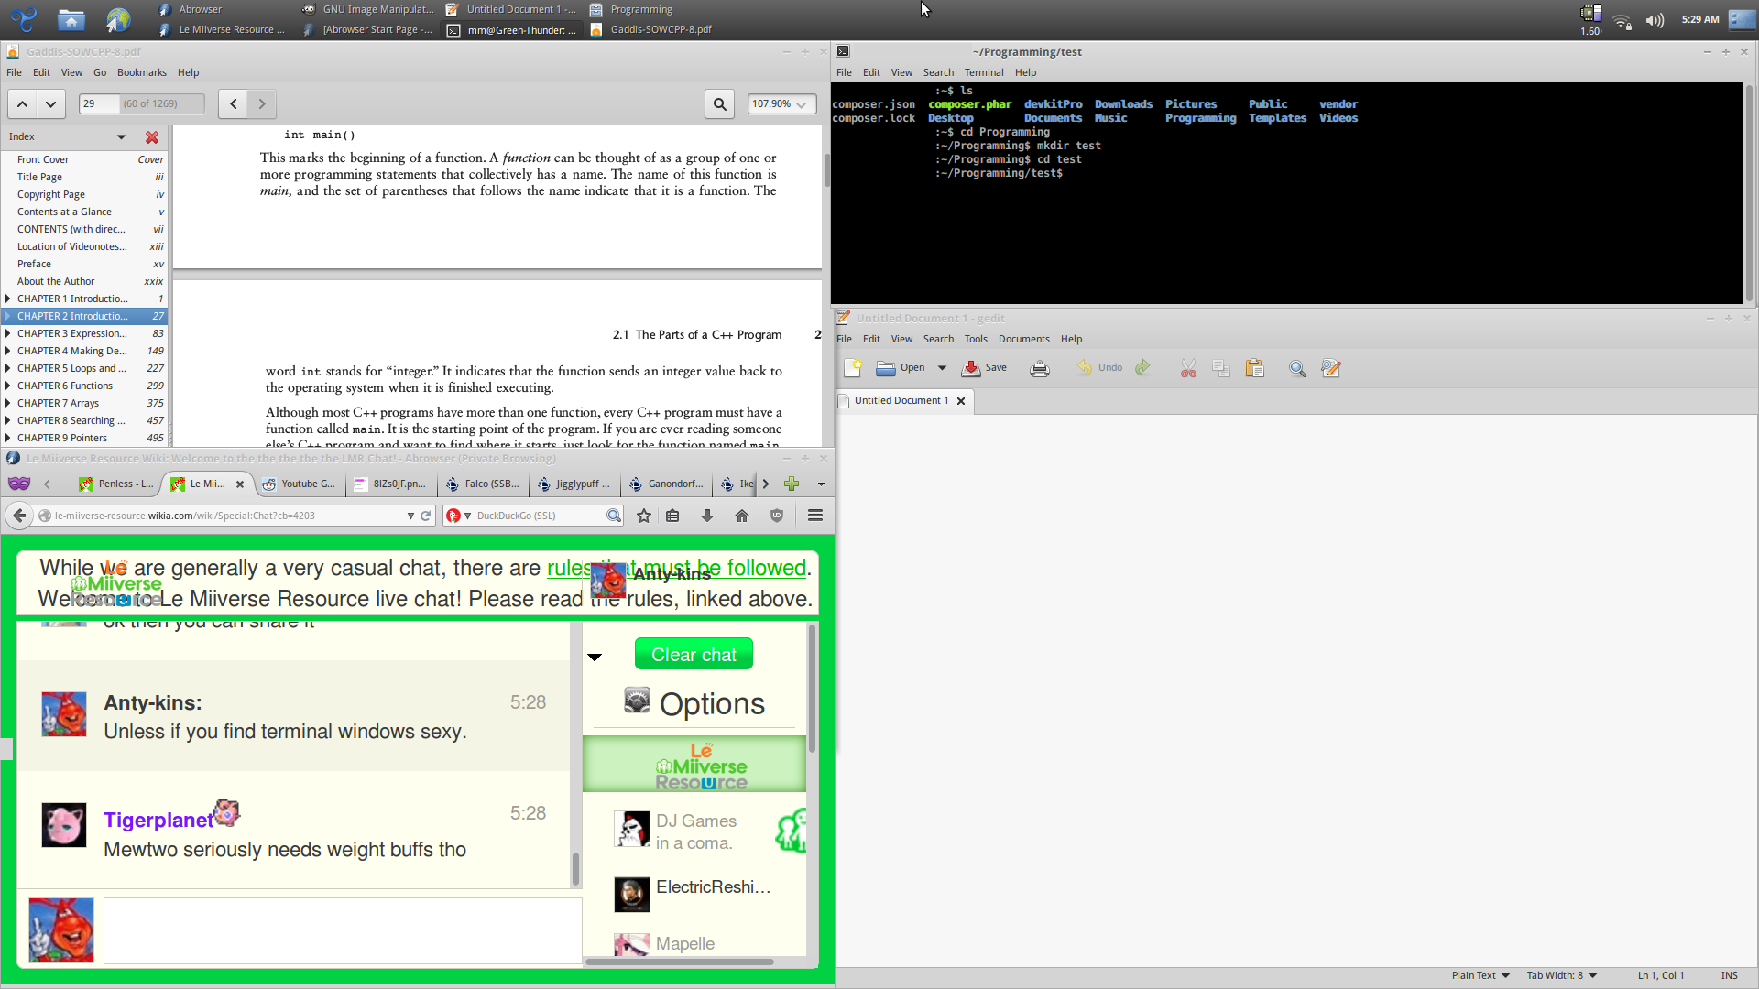Open the gedit Open recent files arrow
Image resolution: width=1759 pixels, height=989 pixels.
[942, 368]
